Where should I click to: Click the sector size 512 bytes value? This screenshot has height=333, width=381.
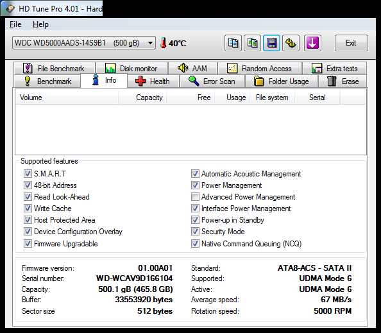pos(155,311)
